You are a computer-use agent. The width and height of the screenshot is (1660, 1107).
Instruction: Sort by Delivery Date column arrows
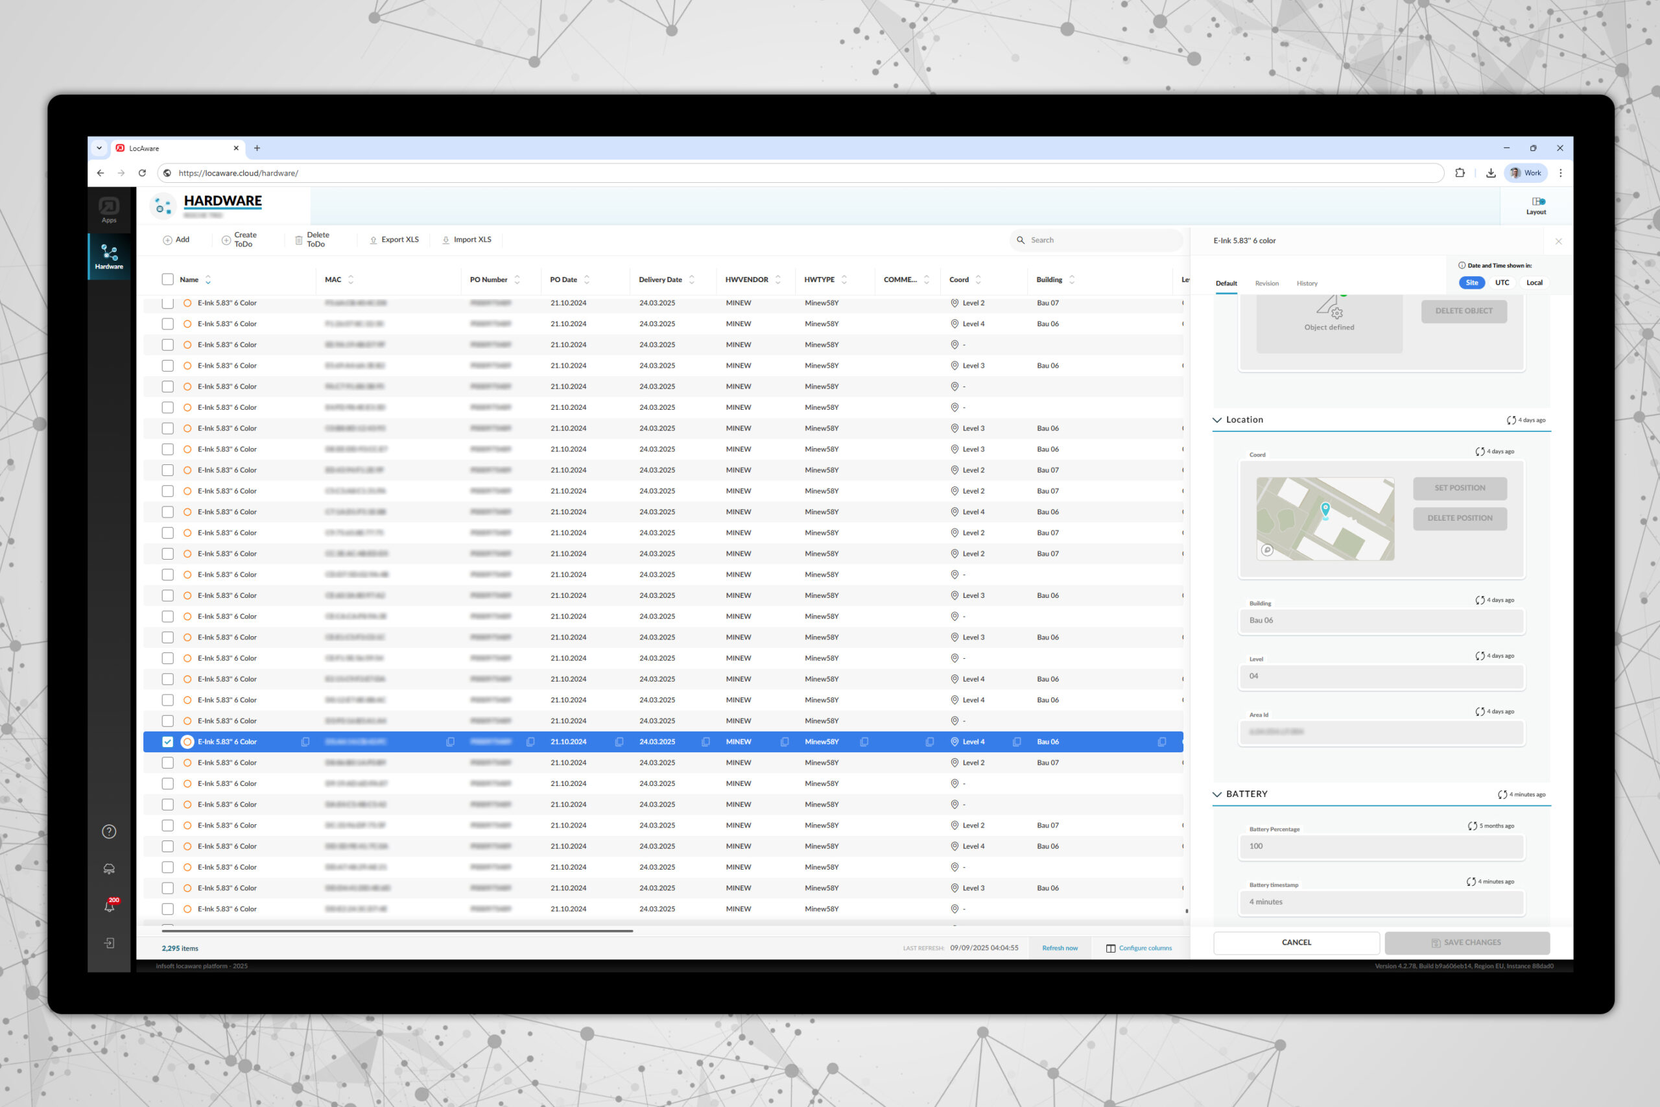pos(692,280)
